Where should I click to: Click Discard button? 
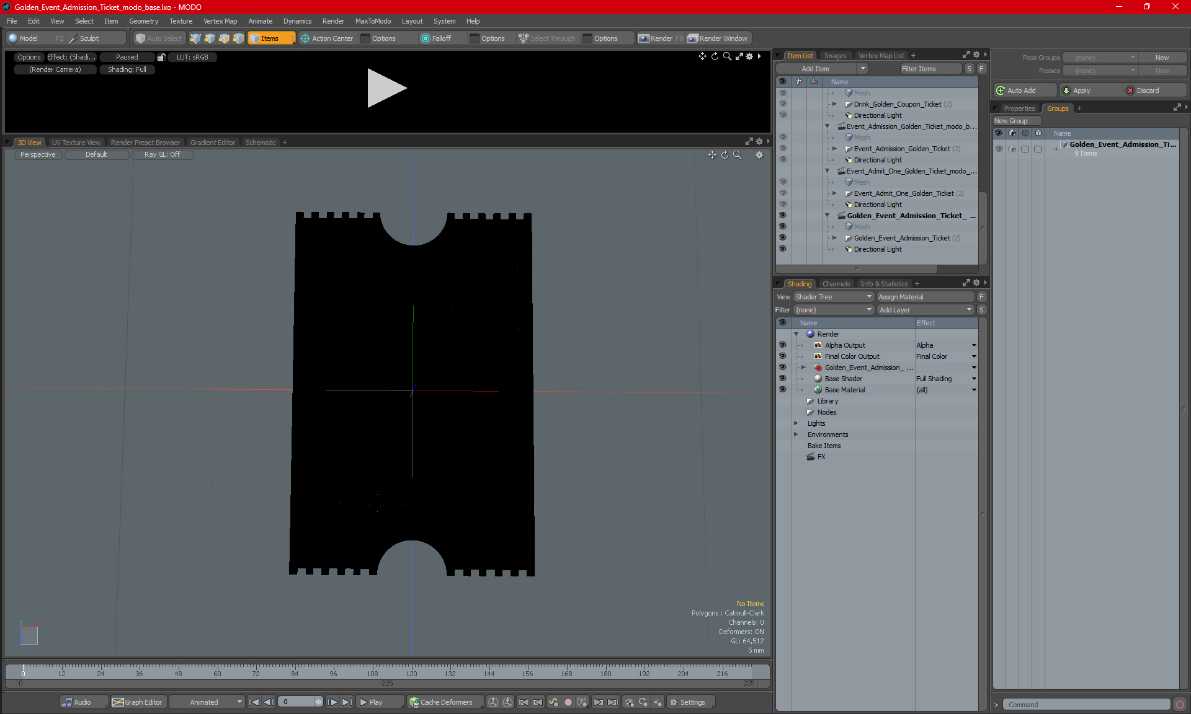1155,90
